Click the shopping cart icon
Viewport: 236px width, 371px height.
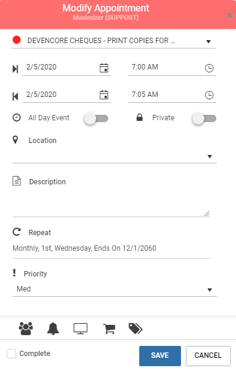coord(109,329)
